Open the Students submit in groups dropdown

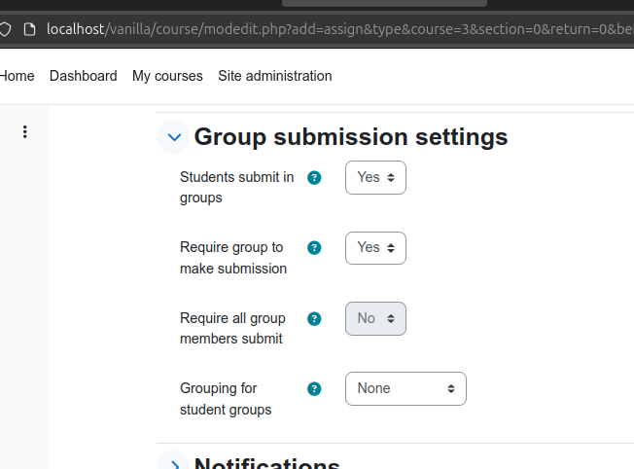pyautogui.click(x=375, y=178)
